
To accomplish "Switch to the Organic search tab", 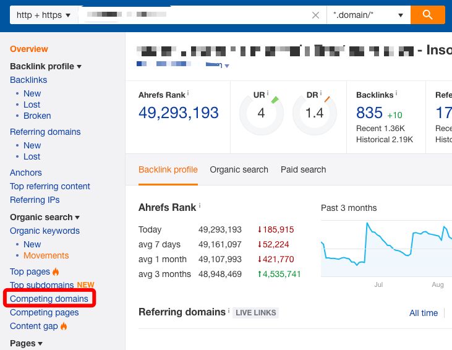I will [x=239, y=169].
